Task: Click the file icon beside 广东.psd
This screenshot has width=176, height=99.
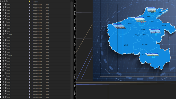Action: tap(1, 16)
